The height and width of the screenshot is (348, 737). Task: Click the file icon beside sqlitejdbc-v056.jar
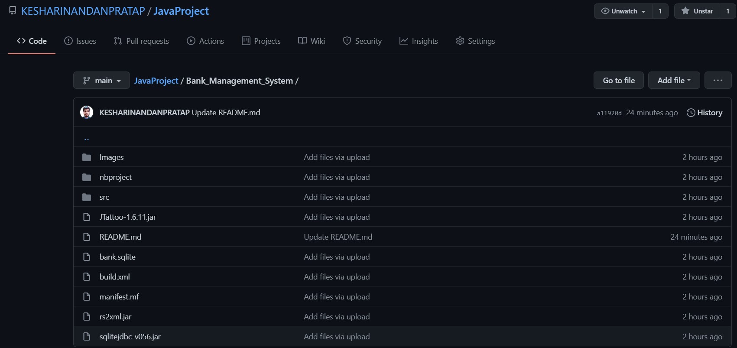[x=87, y=337]
